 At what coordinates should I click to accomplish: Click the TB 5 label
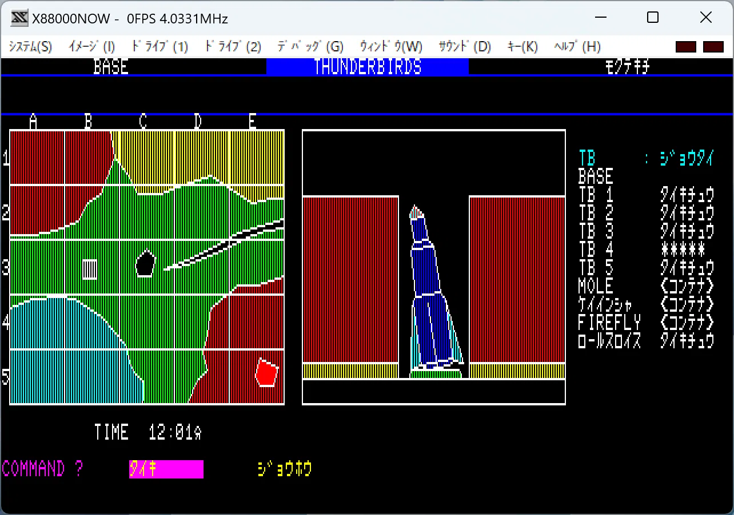(x=596, y=268)
